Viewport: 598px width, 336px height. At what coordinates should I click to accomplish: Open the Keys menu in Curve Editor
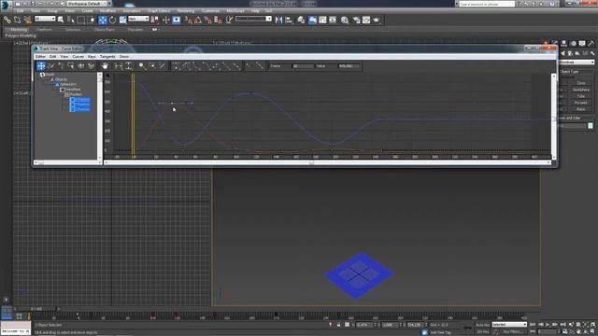pyautogui.click(x=92, y=56)
